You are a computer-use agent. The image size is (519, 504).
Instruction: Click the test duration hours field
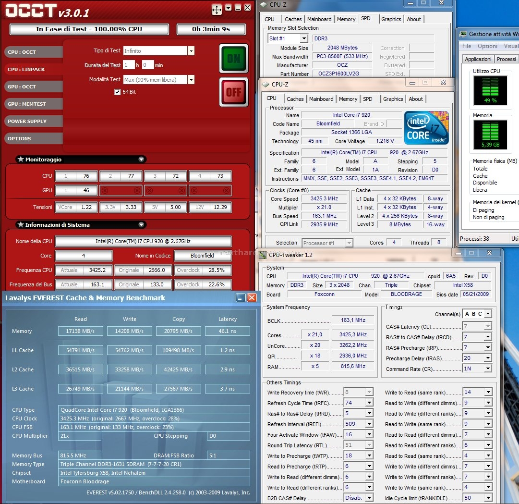coord(129,65)
